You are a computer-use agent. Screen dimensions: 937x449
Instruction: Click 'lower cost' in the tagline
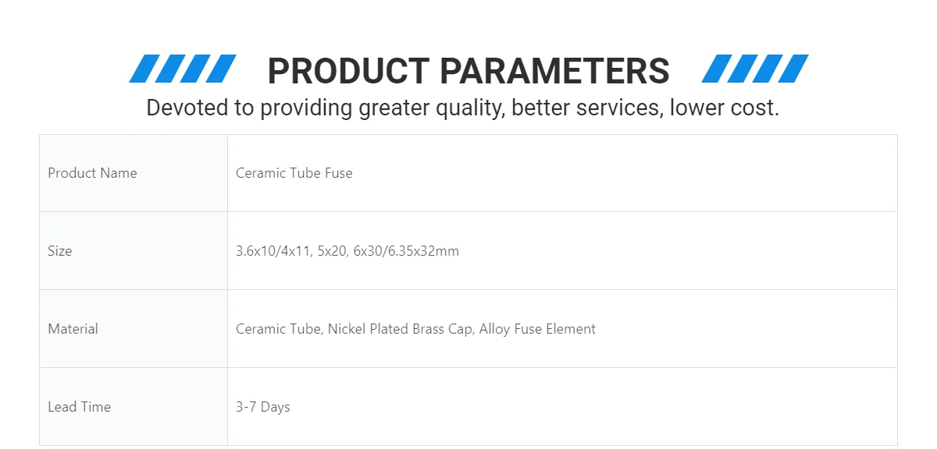coord(723,108)
